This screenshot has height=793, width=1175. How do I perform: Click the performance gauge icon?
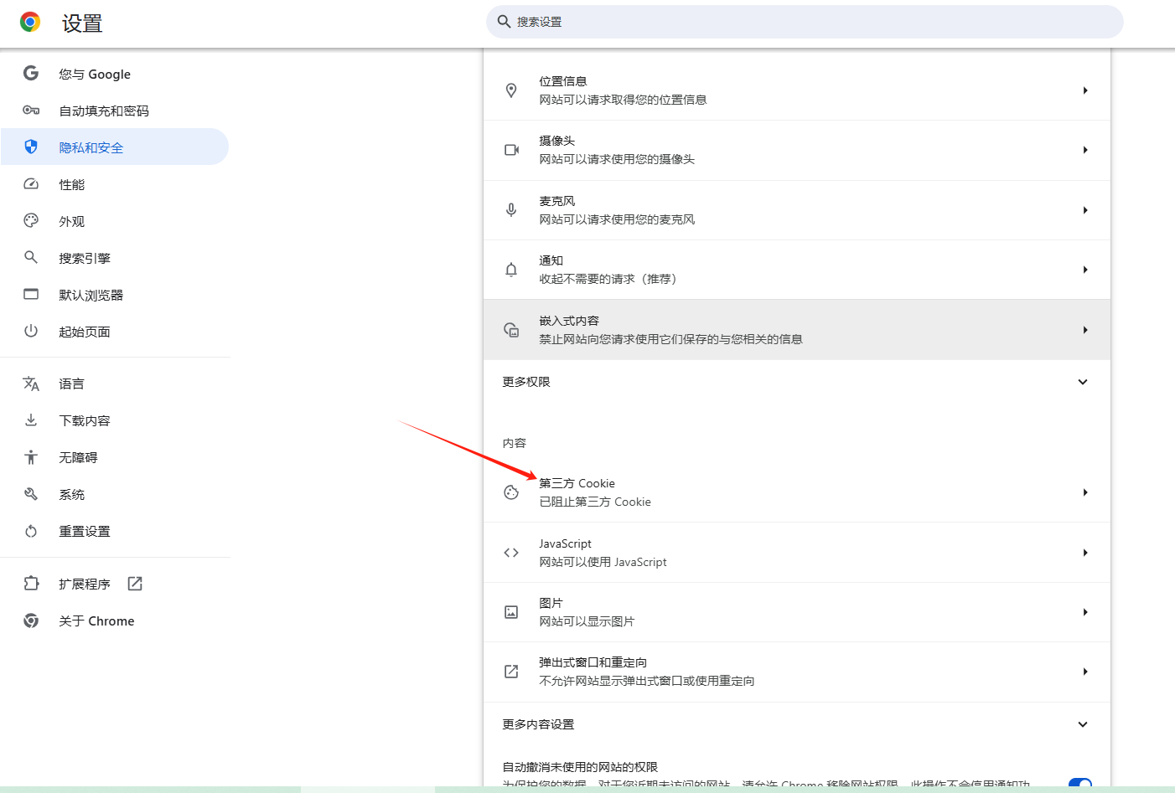pyautogui.click(x=31, y=184)
